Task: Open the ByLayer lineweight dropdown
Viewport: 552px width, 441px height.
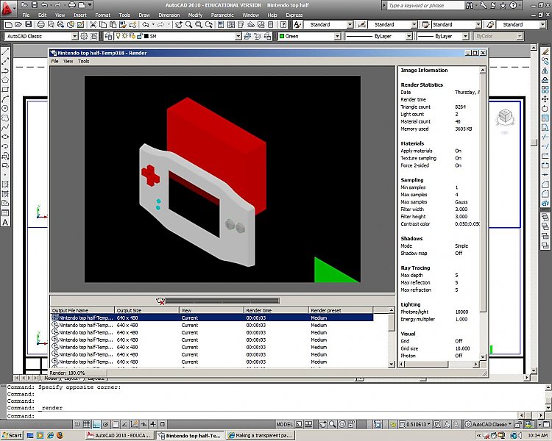Action: coord(465,36)
